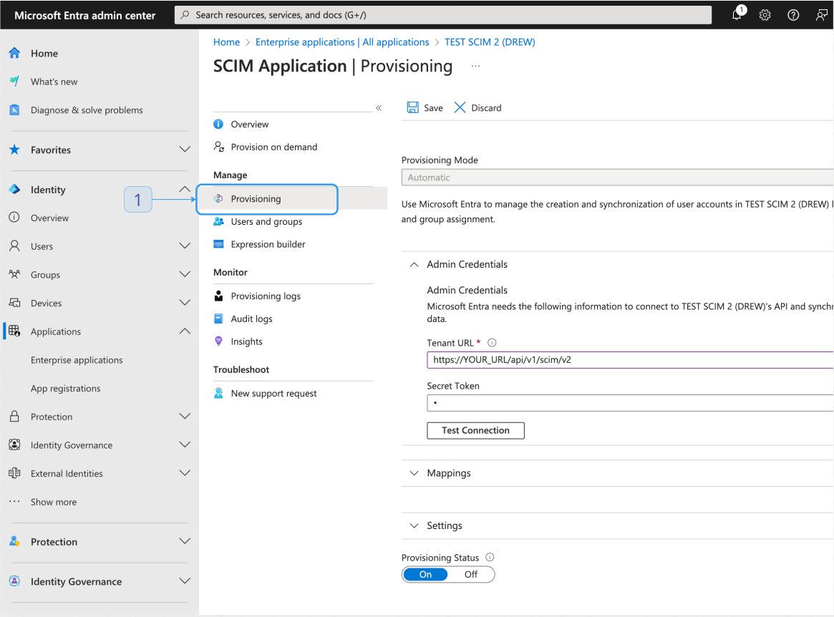Open Provisioning logs in Monitor menu

266,296
